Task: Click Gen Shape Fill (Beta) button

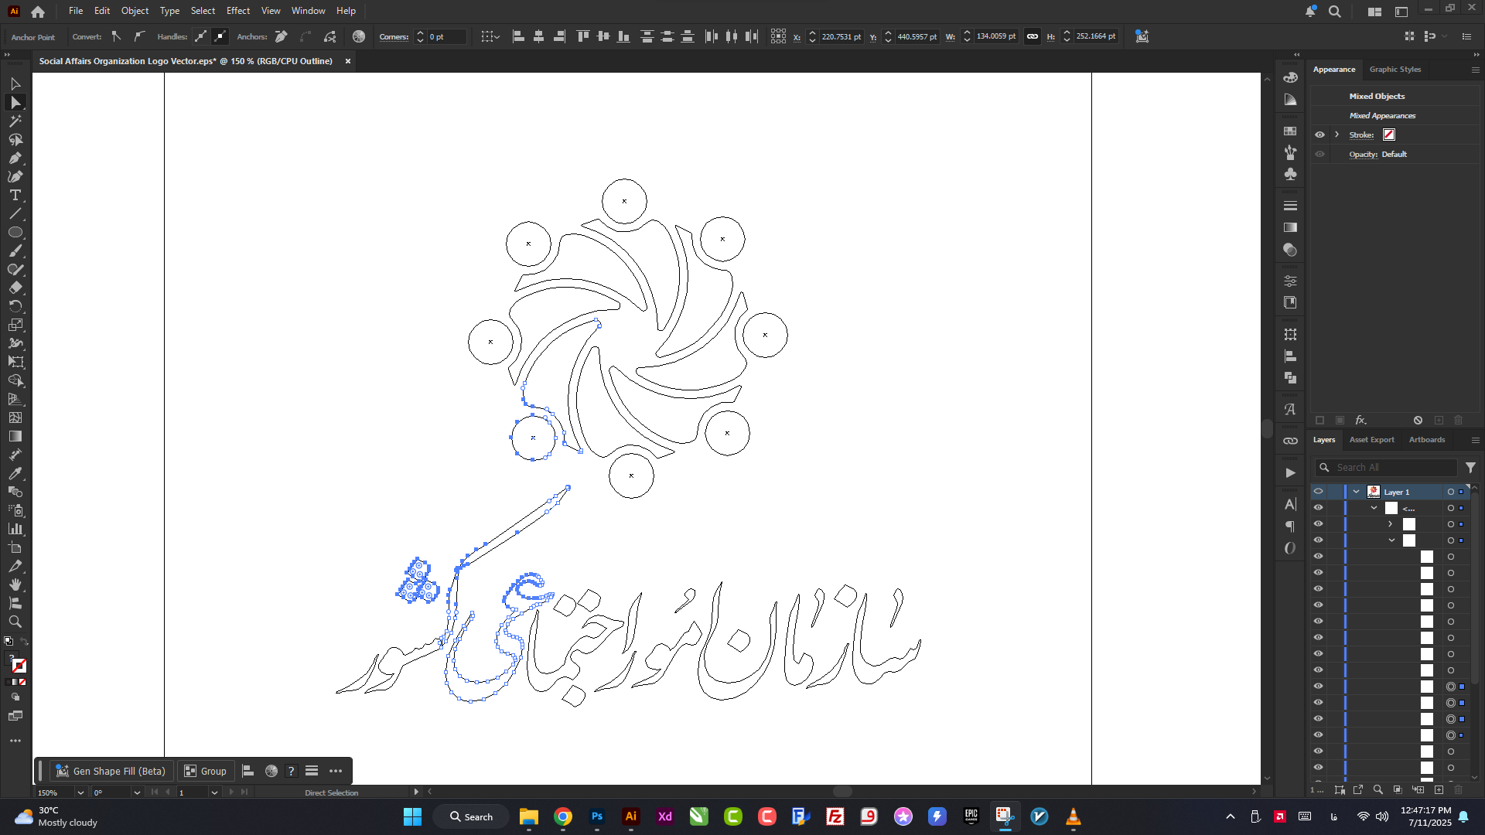Action: pos(111,771)
